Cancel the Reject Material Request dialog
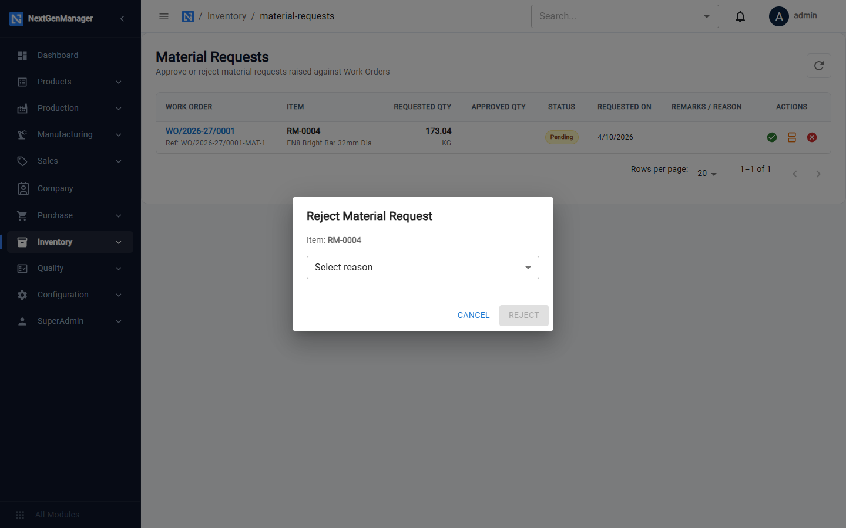The image size is (846, 528). coord(474,315)
